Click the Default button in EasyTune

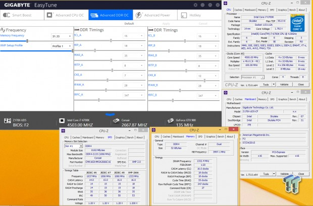tap(129, 24)
